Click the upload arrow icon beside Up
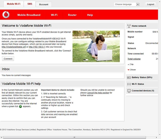Image resolution: width=161 pixels, height=139 pixels. (x=128, y=64)
